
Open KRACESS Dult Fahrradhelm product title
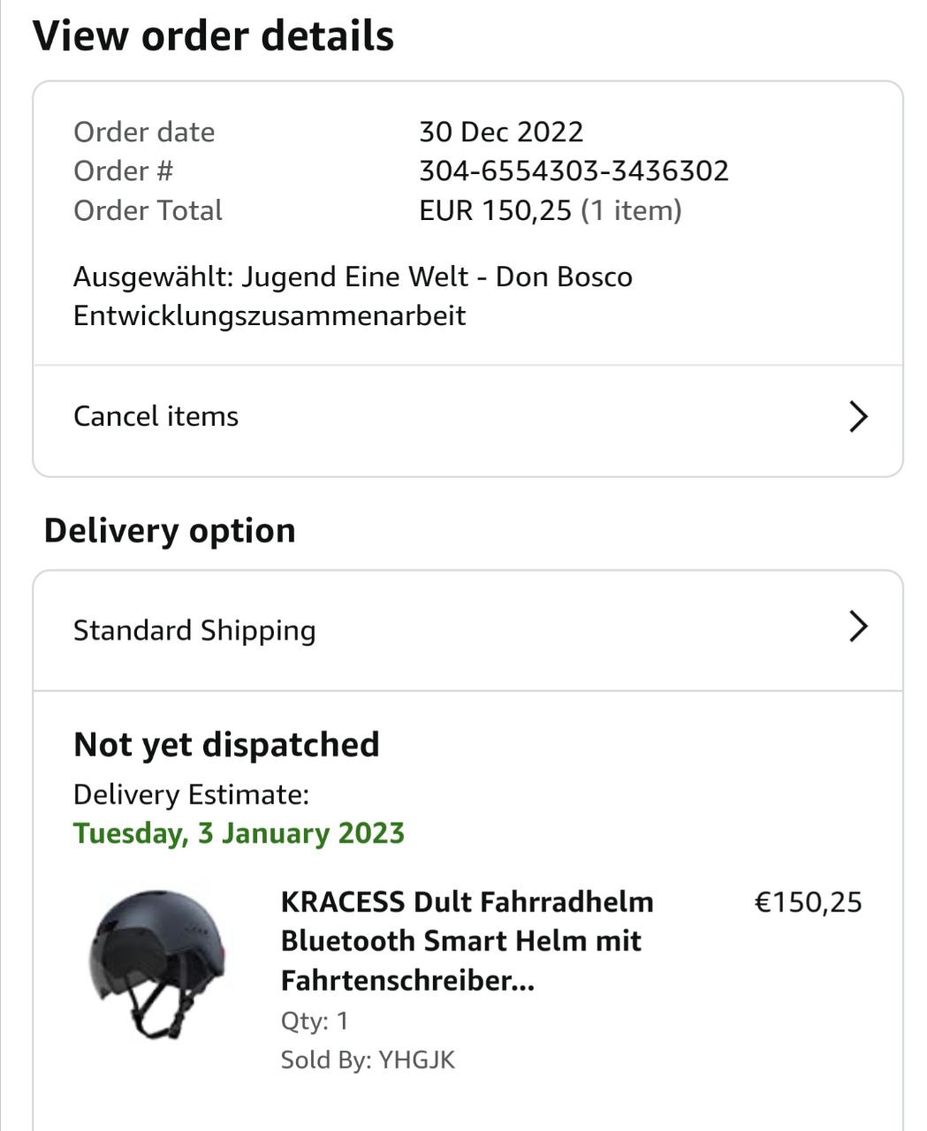point(467,940)
